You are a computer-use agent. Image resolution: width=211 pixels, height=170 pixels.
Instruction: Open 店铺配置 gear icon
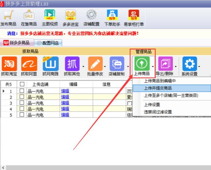point(91,15)
